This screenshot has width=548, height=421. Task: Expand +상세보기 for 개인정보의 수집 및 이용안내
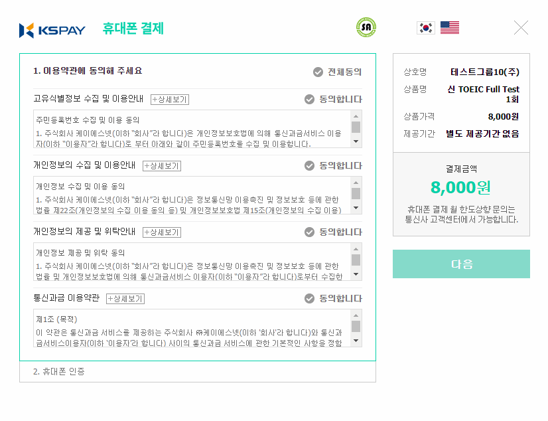pyautogui.click(x=162, y=166)
